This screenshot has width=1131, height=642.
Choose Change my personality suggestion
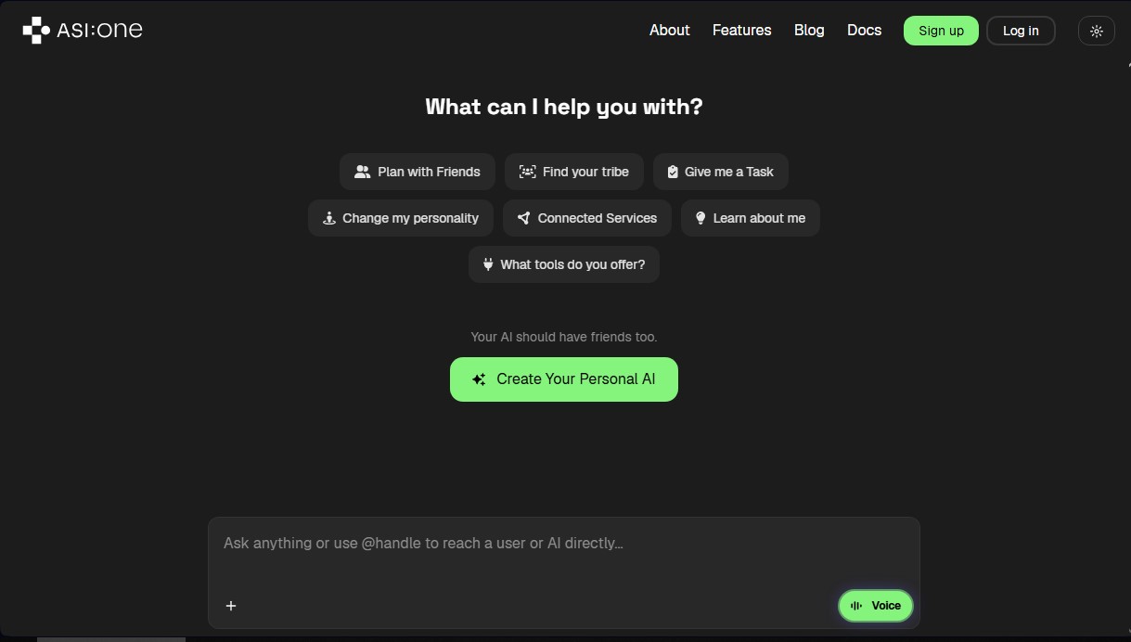point(401,218)
